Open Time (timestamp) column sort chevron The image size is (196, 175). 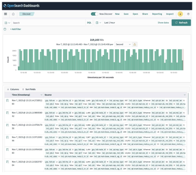coord(41,95)
